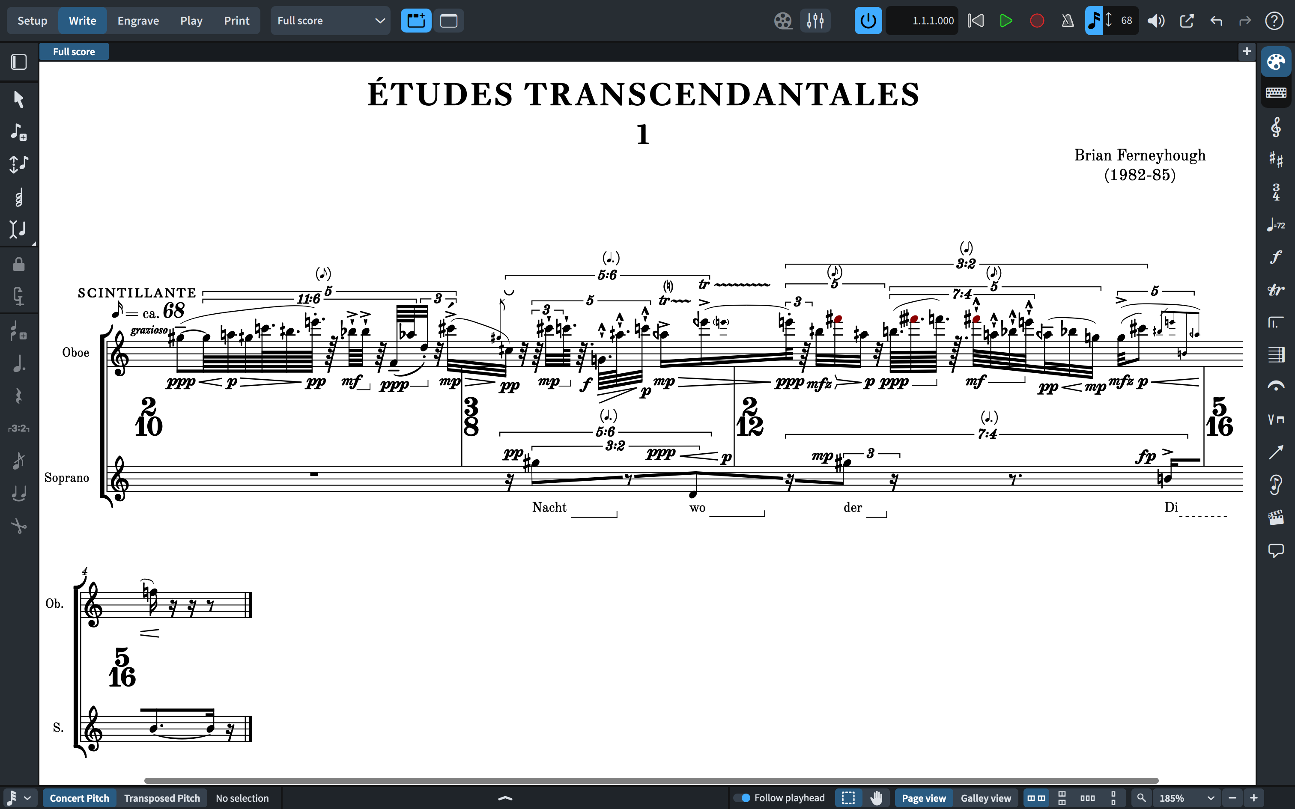1295x809 pixels.
Task: Toggle Force Duration clamp icon
Action: click(x=19, y=296)
